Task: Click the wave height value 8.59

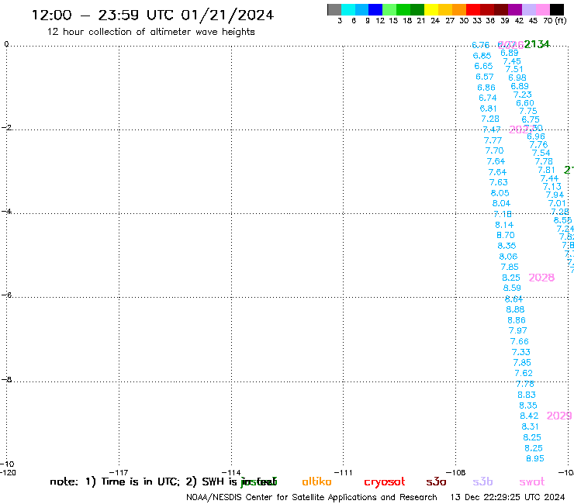Action: pos(512,288)
